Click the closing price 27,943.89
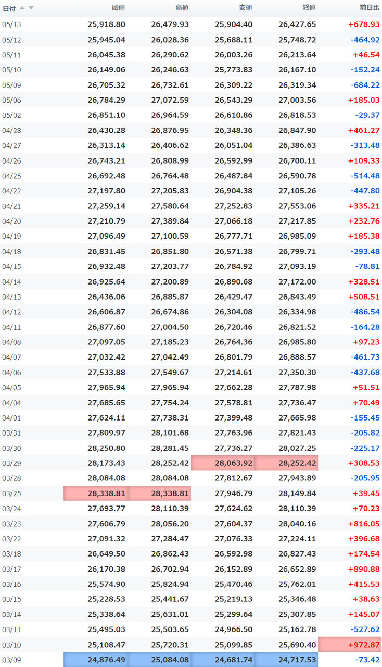 [x=297, y=478]
